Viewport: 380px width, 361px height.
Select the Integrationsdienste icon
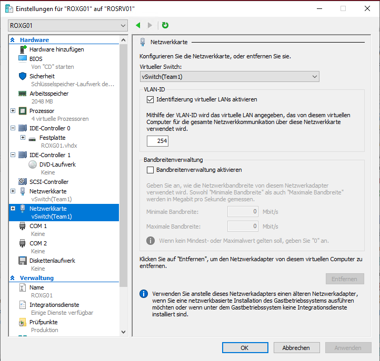pos(23,305)
